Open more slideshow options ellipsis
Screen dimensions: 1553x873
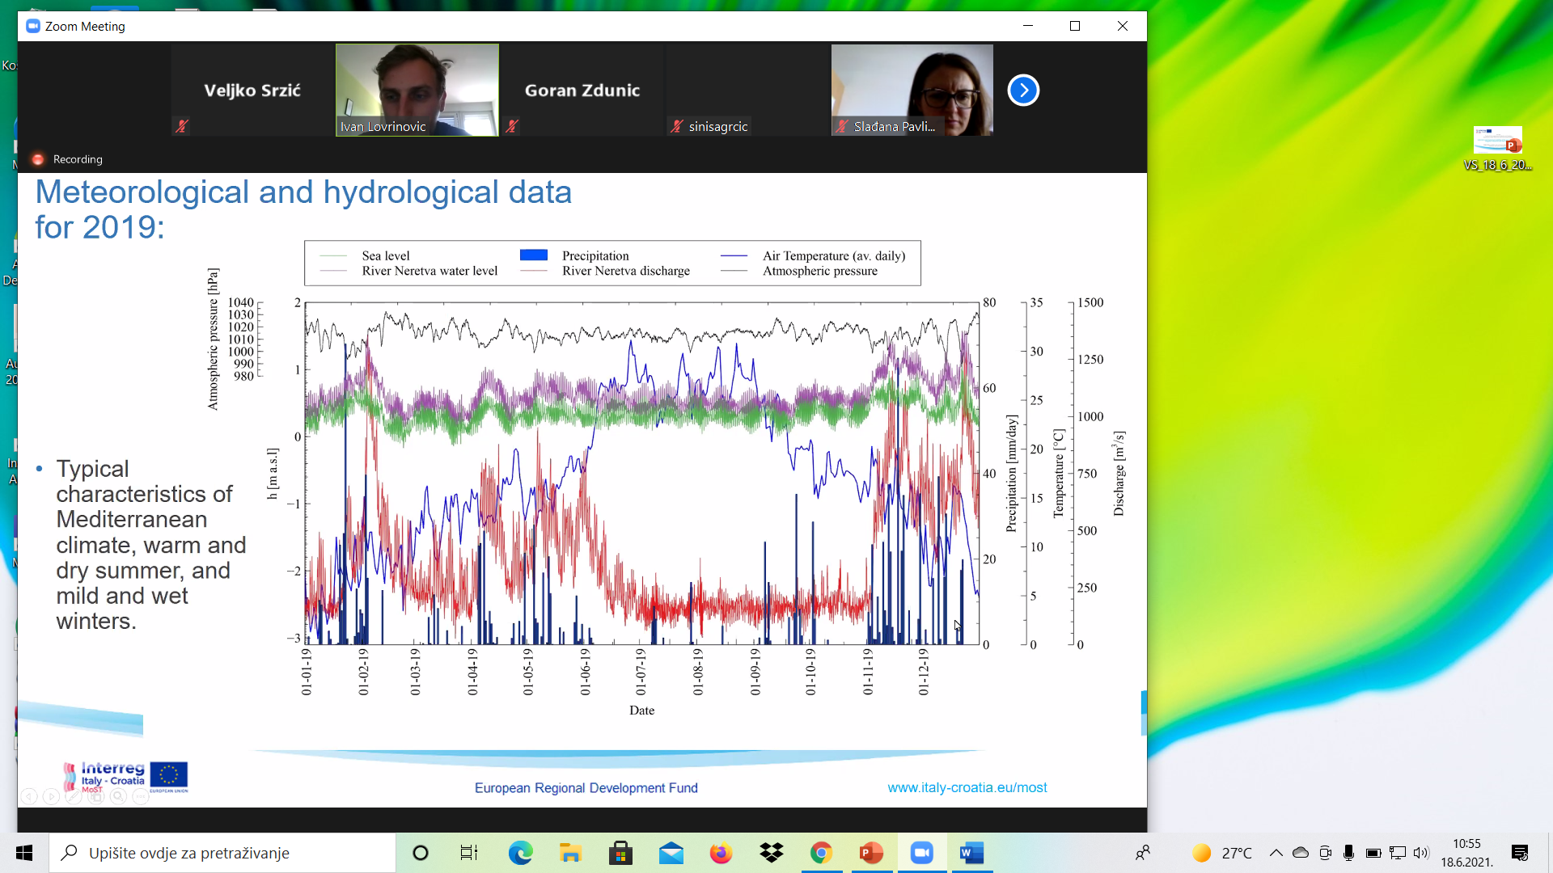[141, 797]
